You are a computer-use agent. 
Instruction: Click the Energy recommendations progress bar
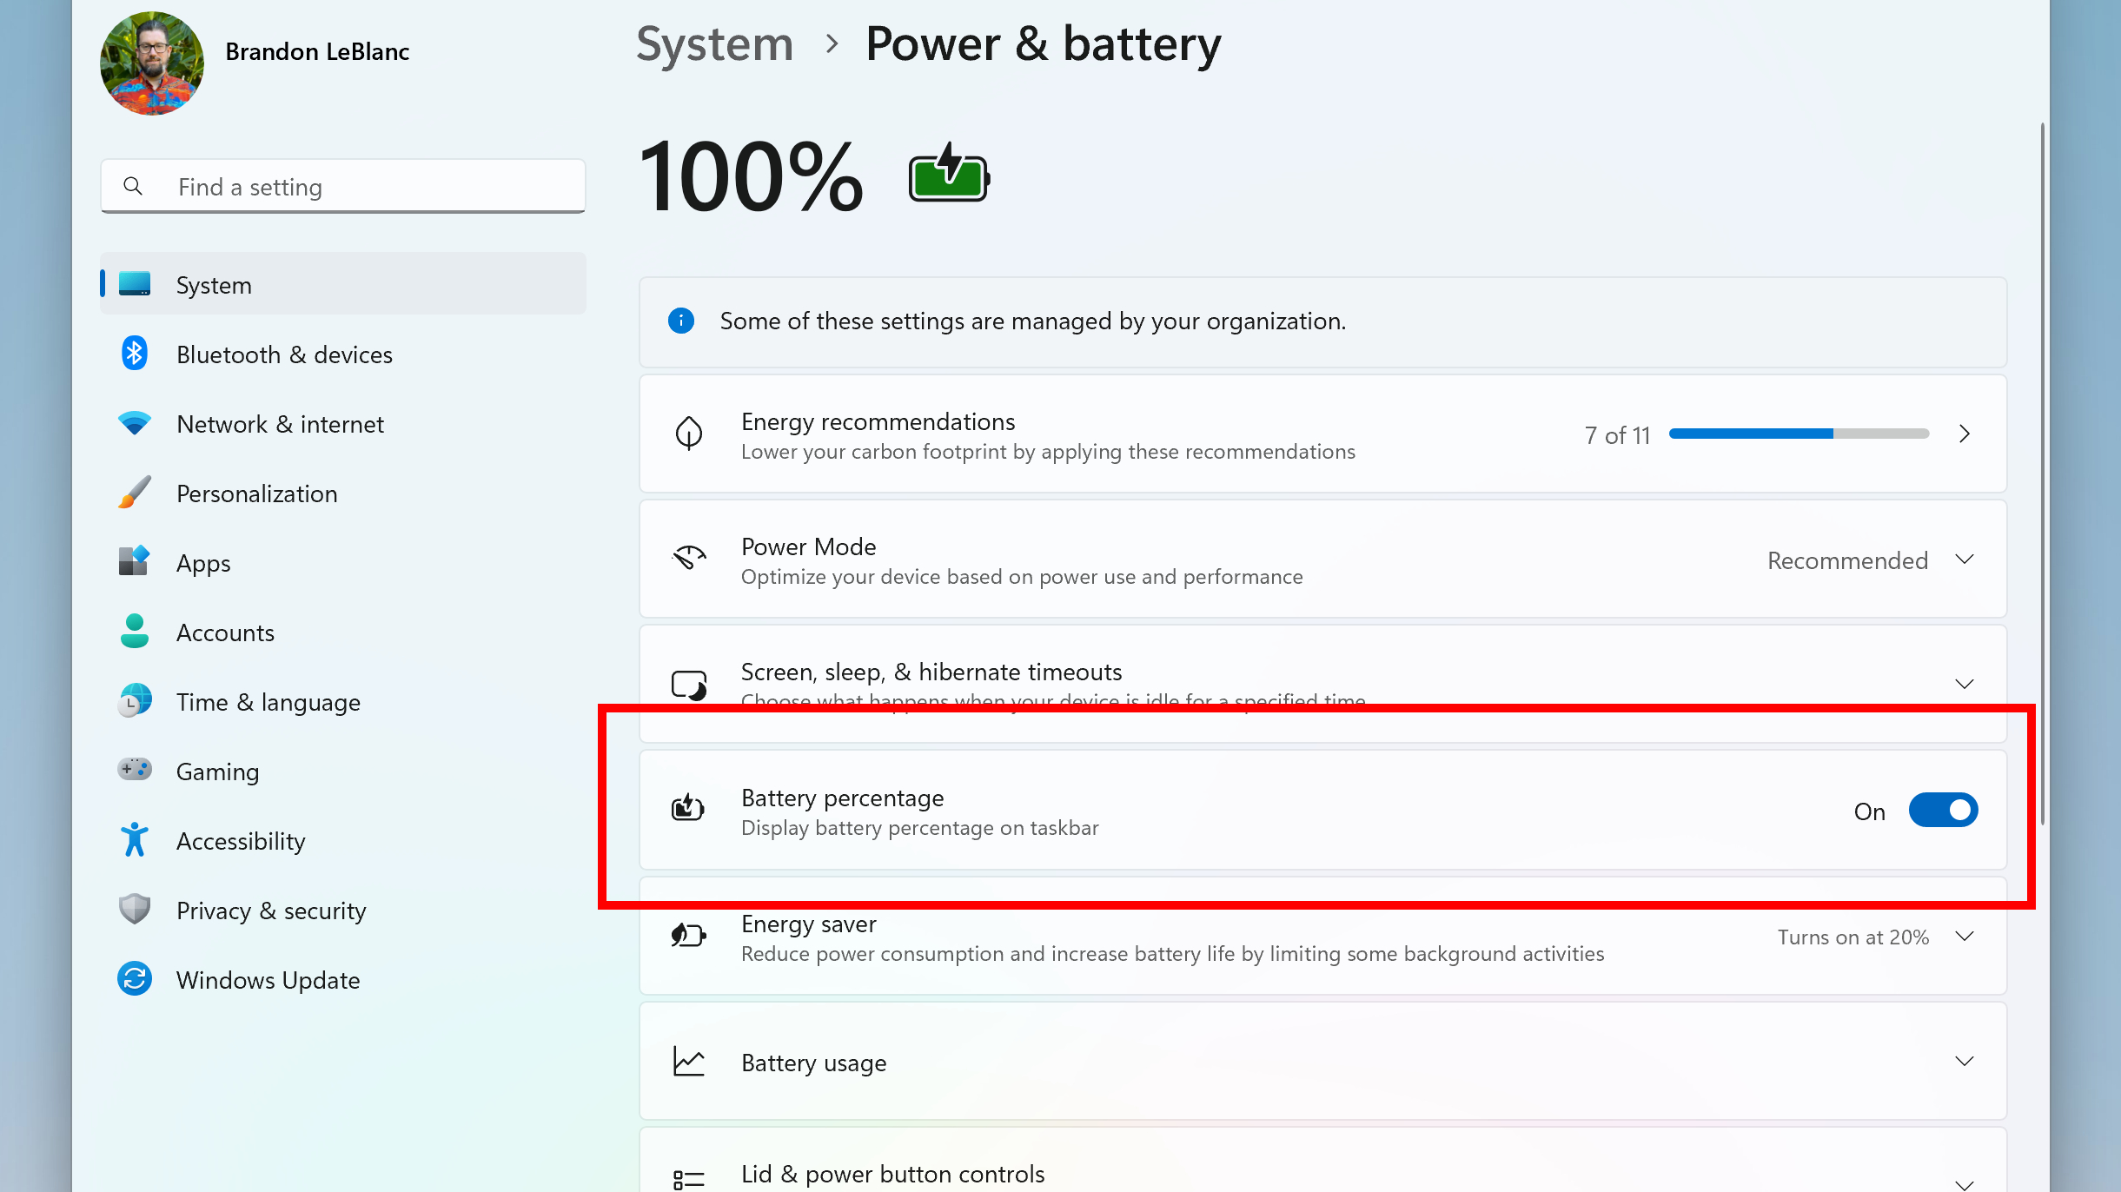[1798, 434]
